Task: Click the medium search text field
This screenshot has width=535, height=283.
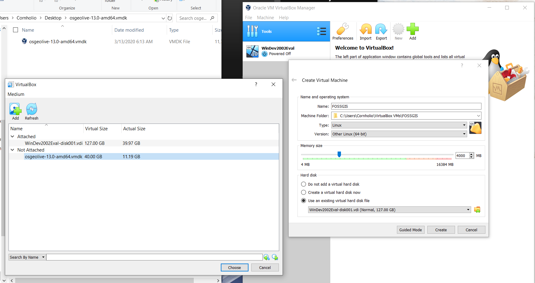Action: click(155, 257)
